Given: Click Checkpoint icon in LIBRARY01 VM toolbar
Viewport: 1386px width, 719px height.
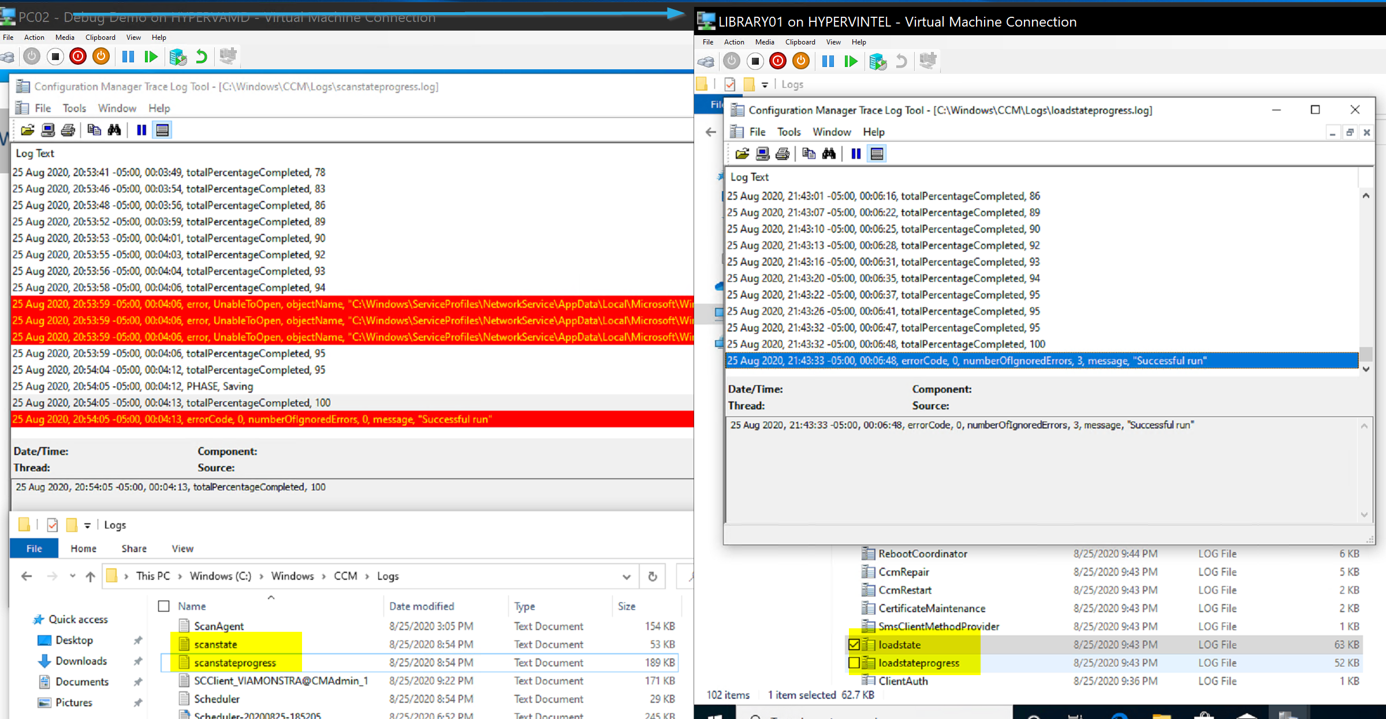Looking at the screenshot, I should pos(878,61).
